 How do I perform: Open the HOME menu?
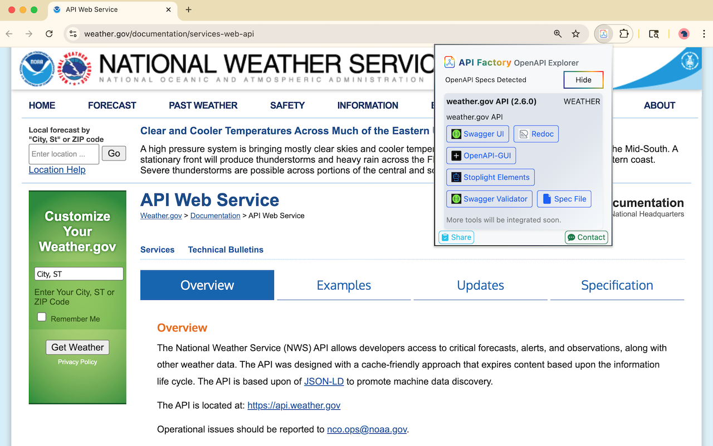42,105
